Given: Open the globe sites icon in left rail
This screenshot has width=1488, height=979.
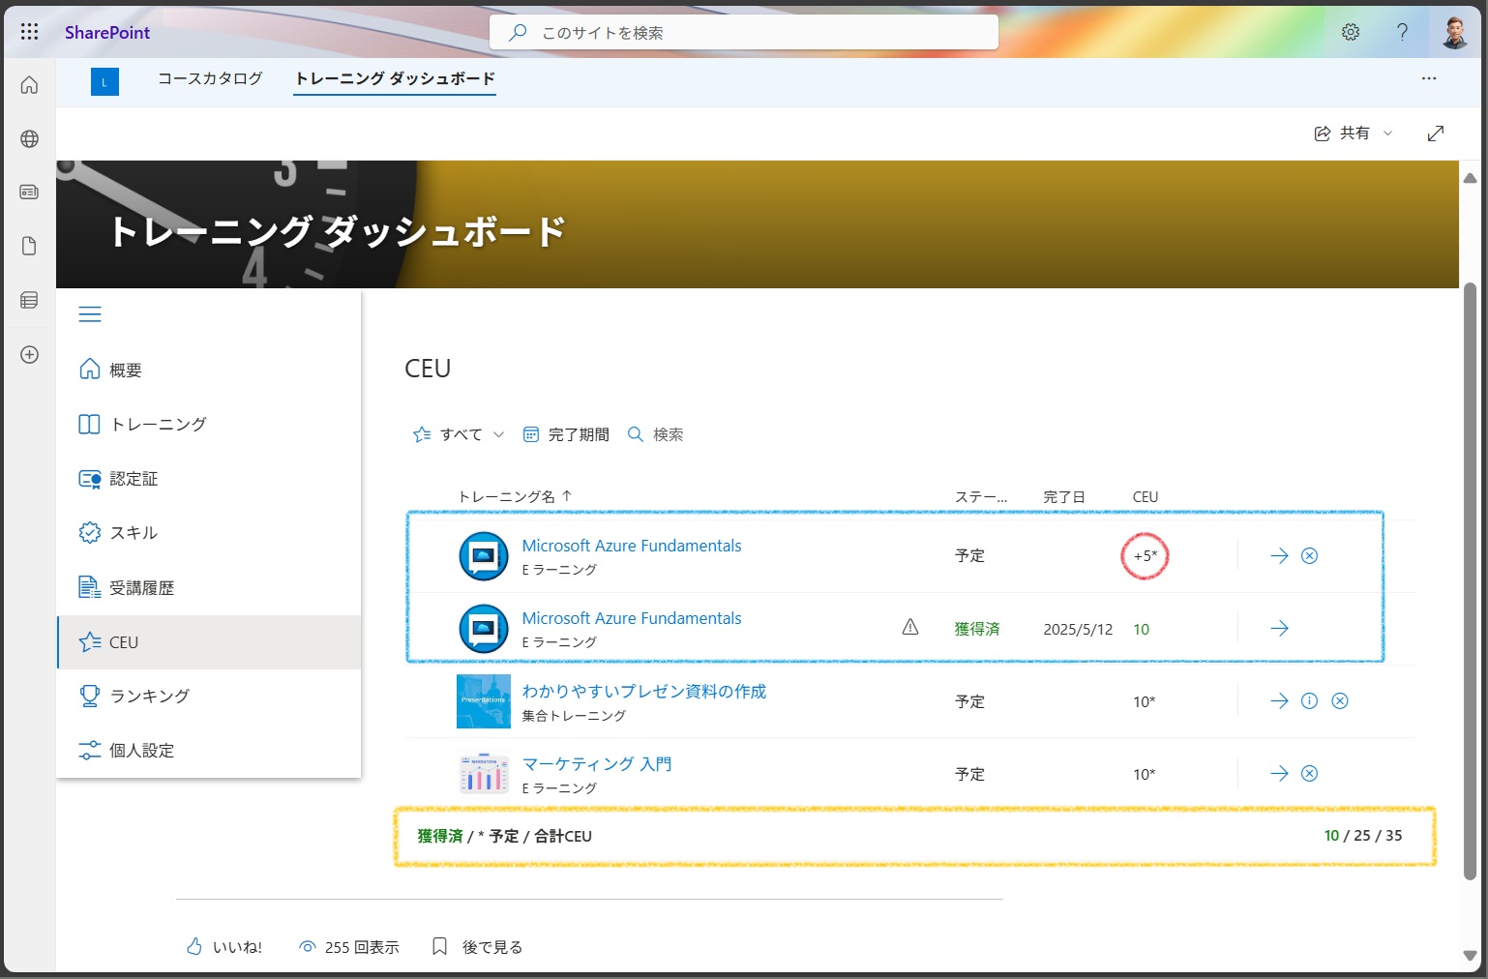Looking at the screenshot, I should 29,138.
